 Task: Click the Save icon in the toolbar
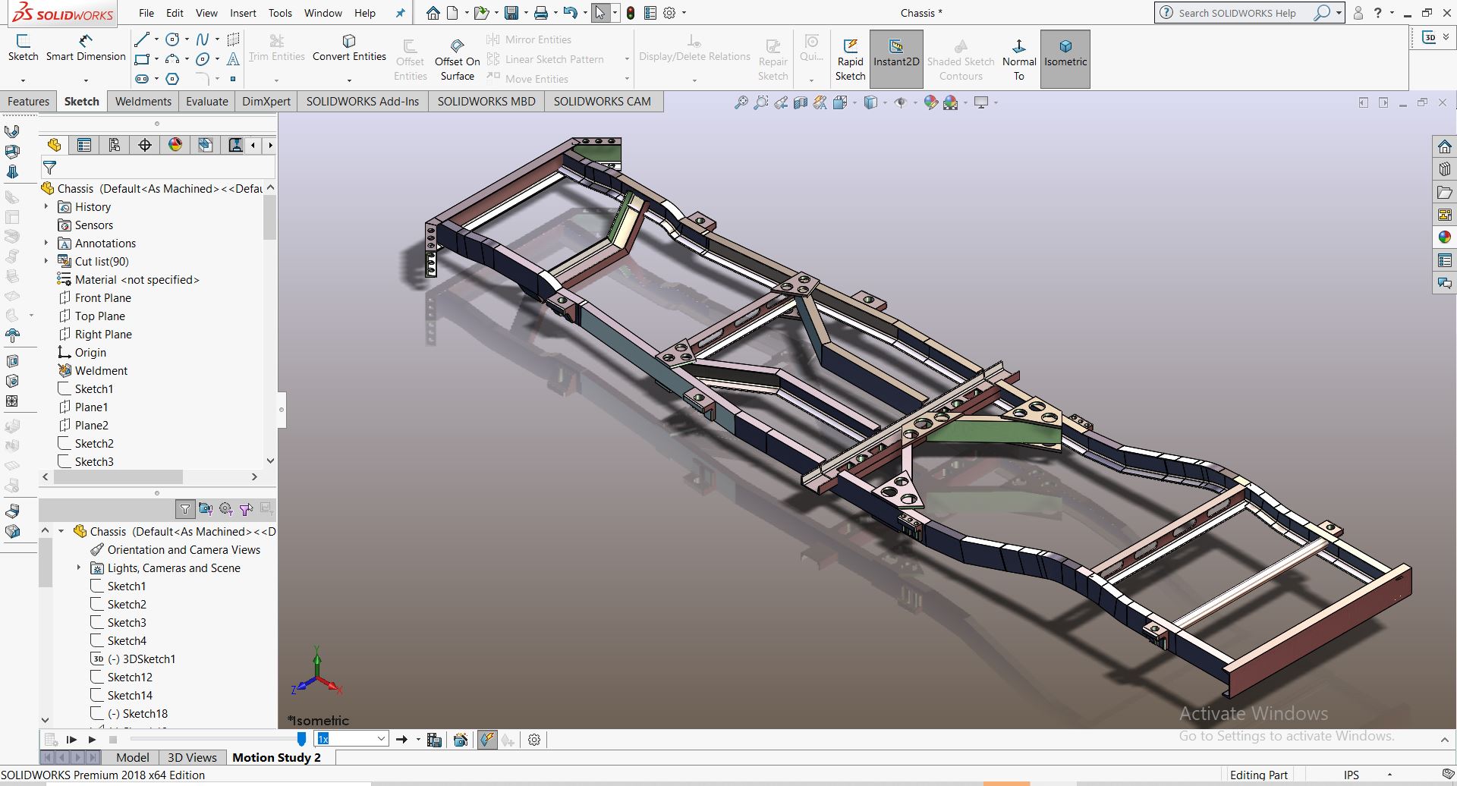pyautogui.click(x=511, y=13)
